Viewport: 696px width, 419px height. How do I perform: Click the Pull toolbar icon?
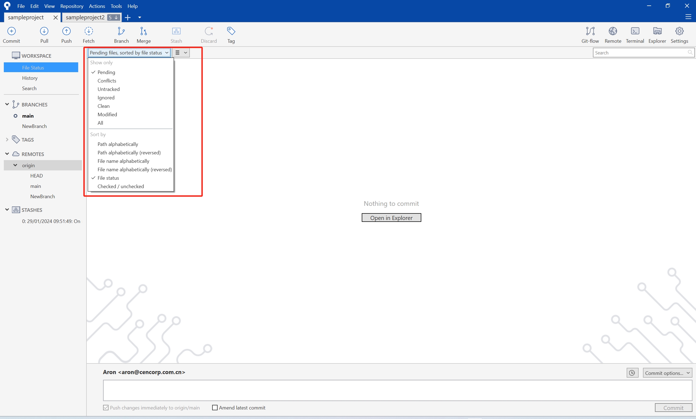(x=44, y=31)
